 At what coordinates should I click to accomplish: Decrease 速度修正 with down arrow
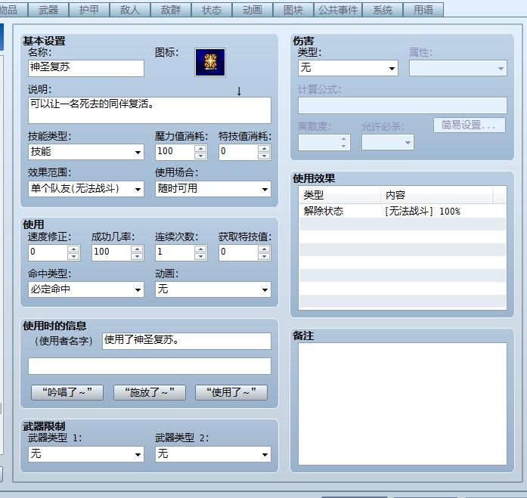pos(73,256)
